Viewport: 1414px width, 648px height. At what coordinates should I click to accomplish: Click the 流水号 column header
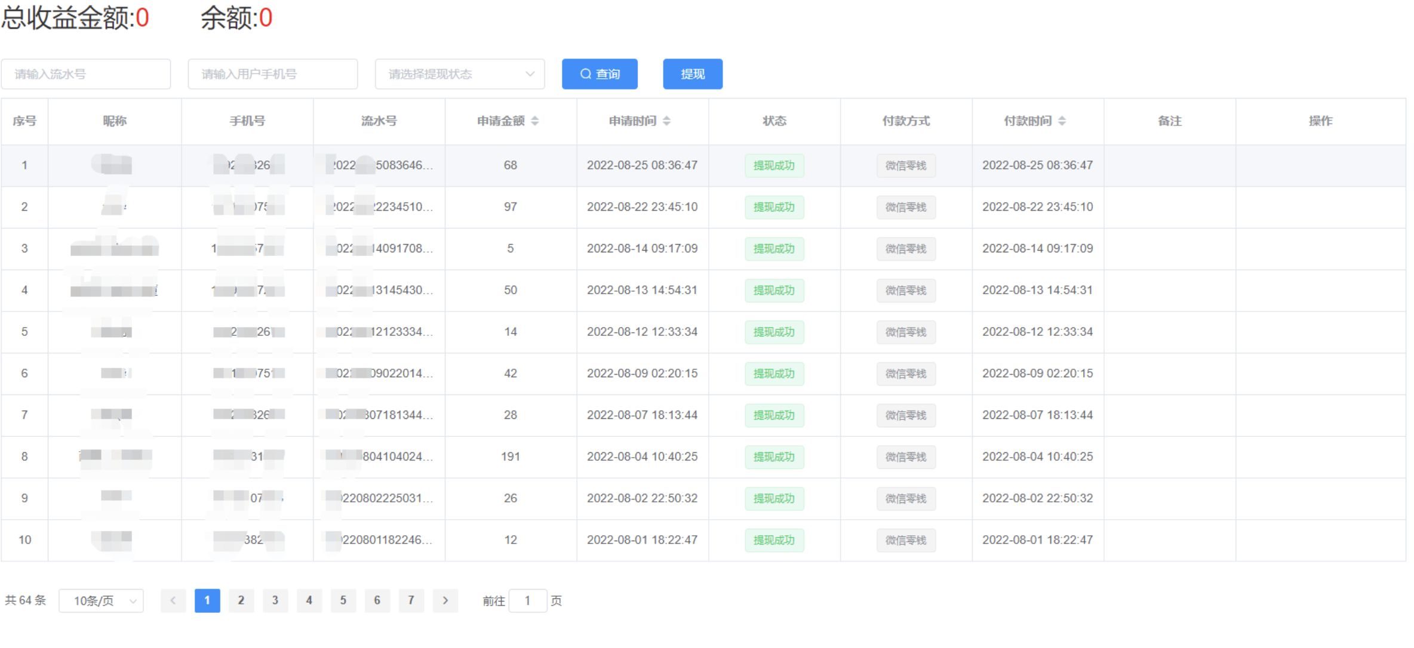[379, 121]
